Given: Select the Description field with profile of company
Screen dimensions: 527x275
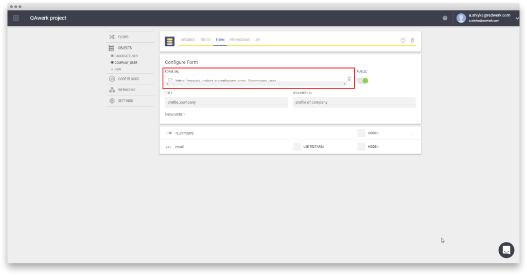Looking at the screenshot, I should click(x=354, y=102).
